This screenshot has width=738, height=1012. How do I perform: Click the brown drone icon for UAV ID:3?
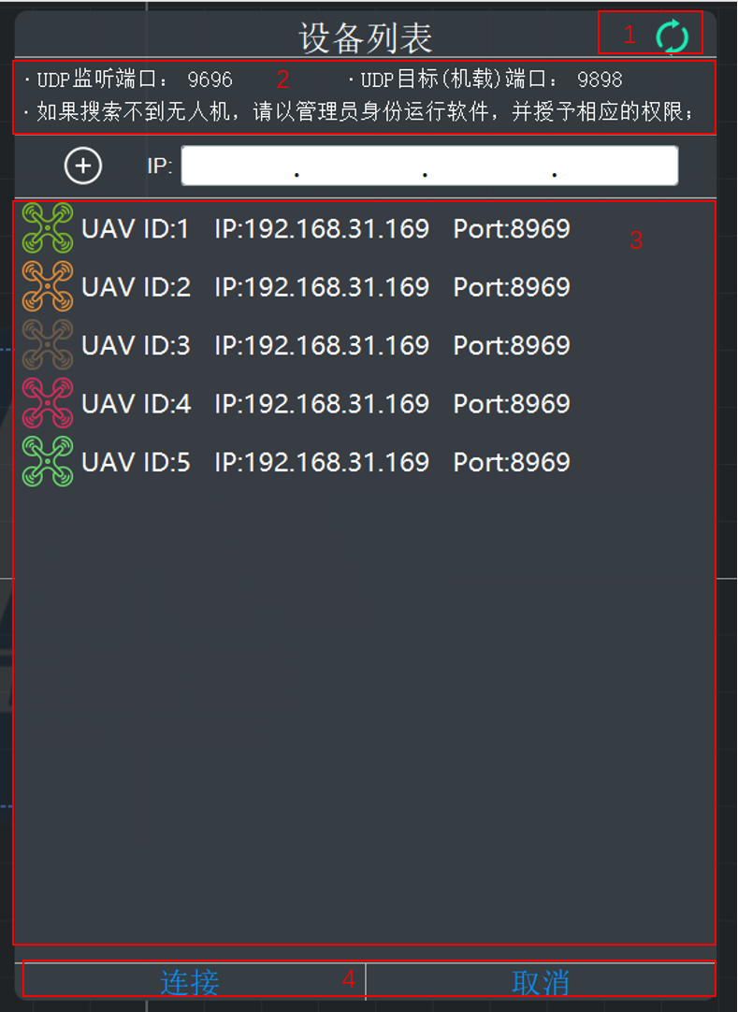(48, 345)
